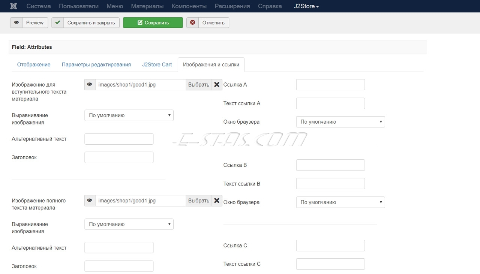This screenshot has height=274, width=480.
Task: Open full text image Выравнивание изображения dropdown
Action: tap(129, 224)
